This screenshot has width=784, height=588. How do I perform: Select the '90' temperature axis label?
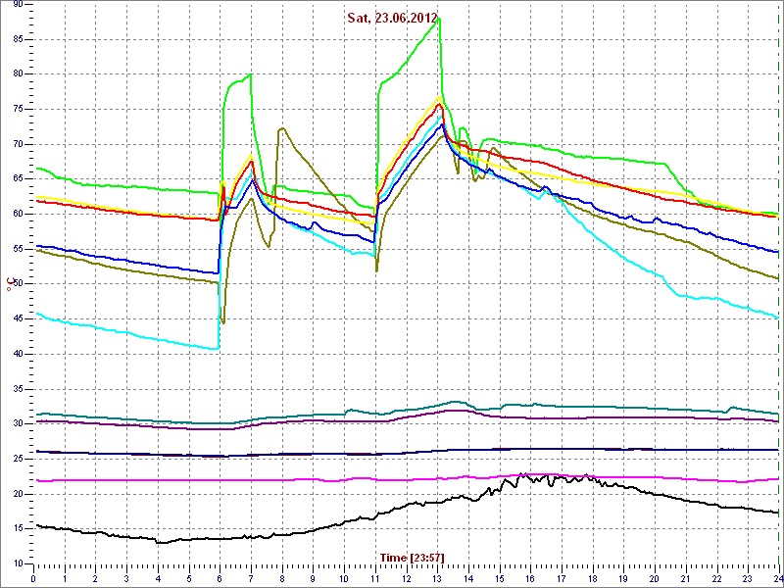[x=19, y=5]
